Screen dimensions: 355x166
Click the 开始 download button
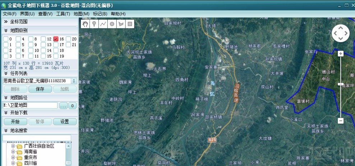coord(15,122)
